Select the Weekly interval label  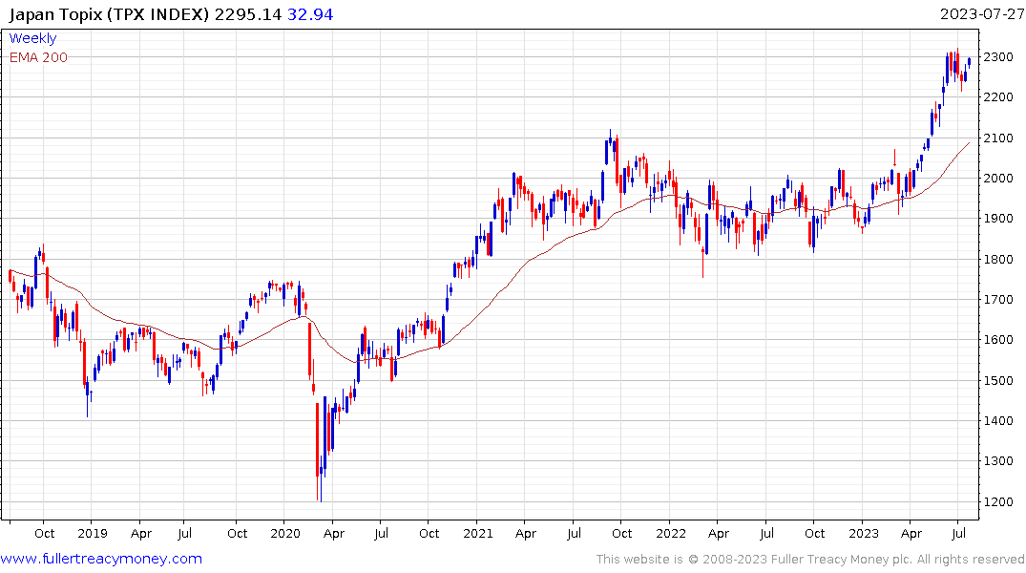32,38
